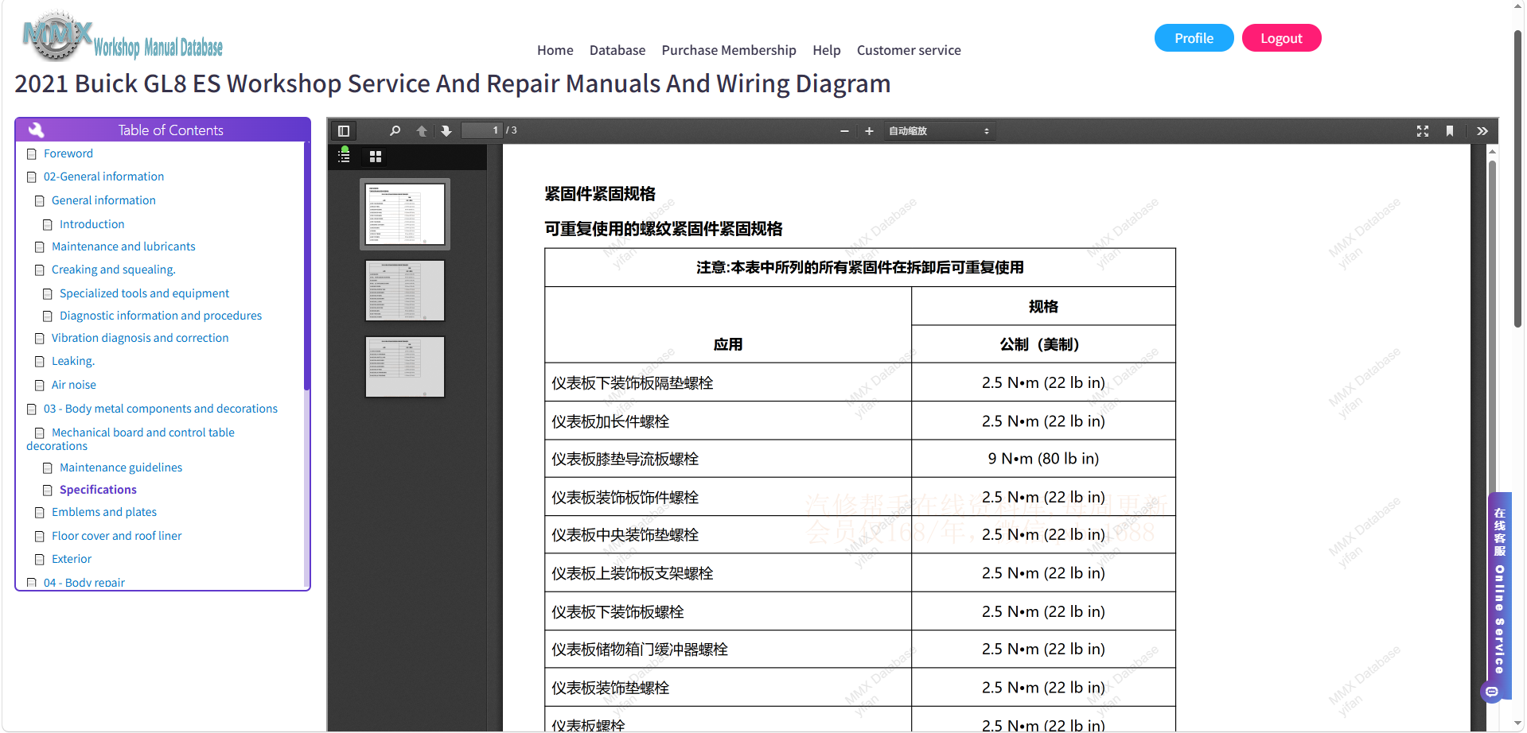Image resolution: width=1527 pixels, height=733 pixels.
Task: Open the zoom level dropdown 自动缩放
Action: pos(939,131)
